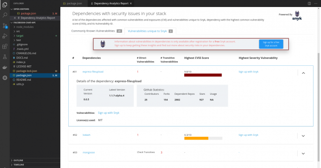The image size is (321, 168).
Task: Click the # Direct Vulnerabilities column header
Action: point(146,60)
